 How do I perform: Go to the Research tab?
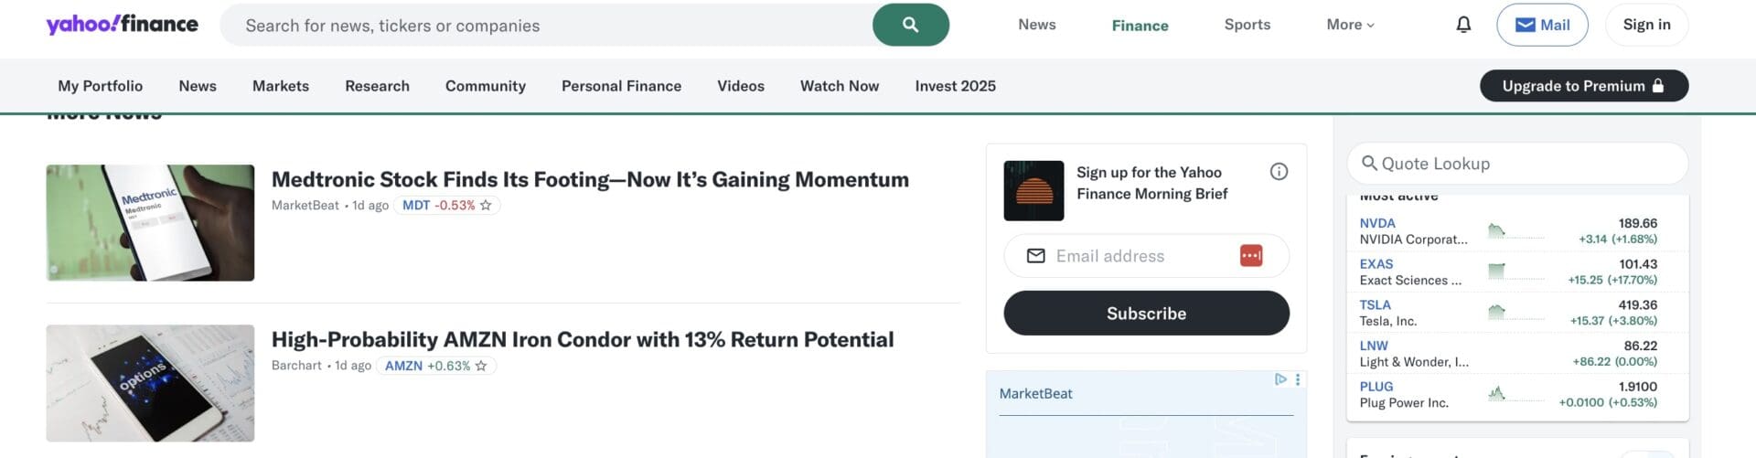point(377,86)
